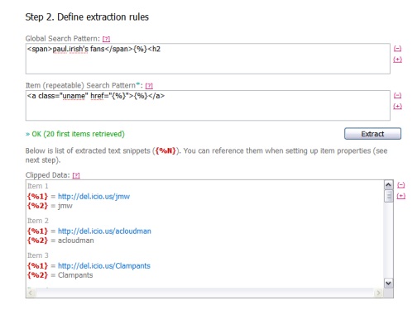417x310 pixels.
Task: Click the horizontal scroll left arrow
Action: pyautogui.click(x=31, y=293)
